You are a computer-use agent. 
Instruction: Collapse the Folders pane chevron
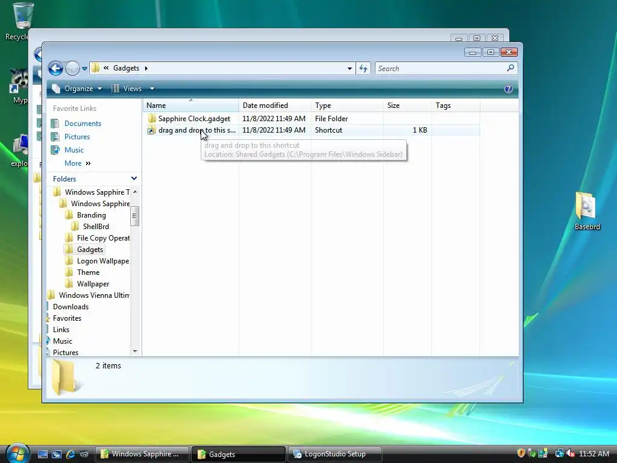click(x=134, y=178)
